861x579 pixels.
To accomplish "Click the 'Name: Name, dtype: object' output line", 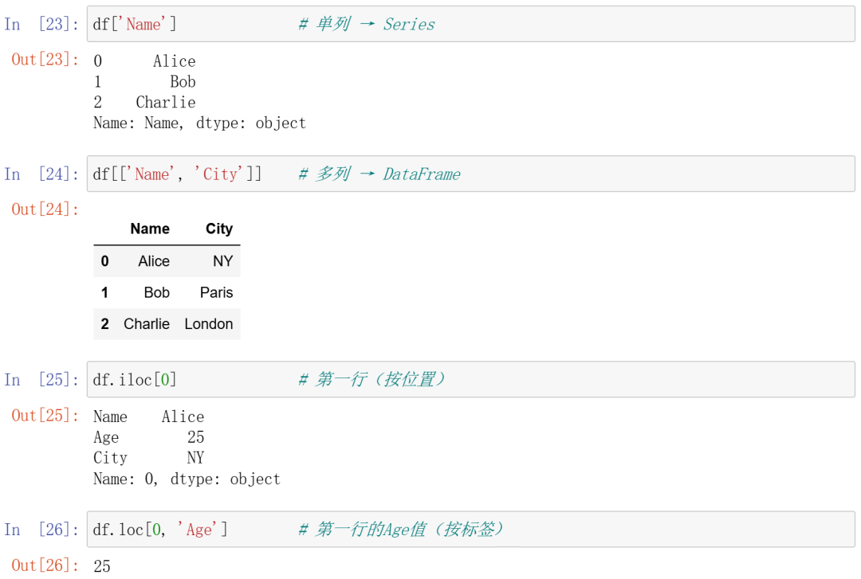I will 199,123.
